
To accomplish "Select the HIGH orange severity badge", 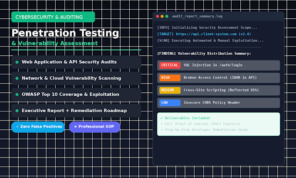I will tap(170, 78).
